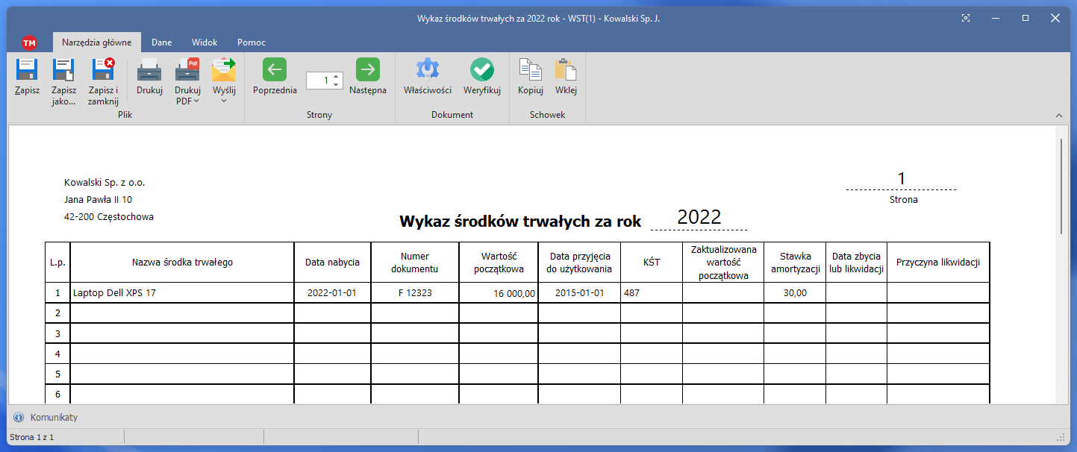Open the Widok tab

[205, 43]
